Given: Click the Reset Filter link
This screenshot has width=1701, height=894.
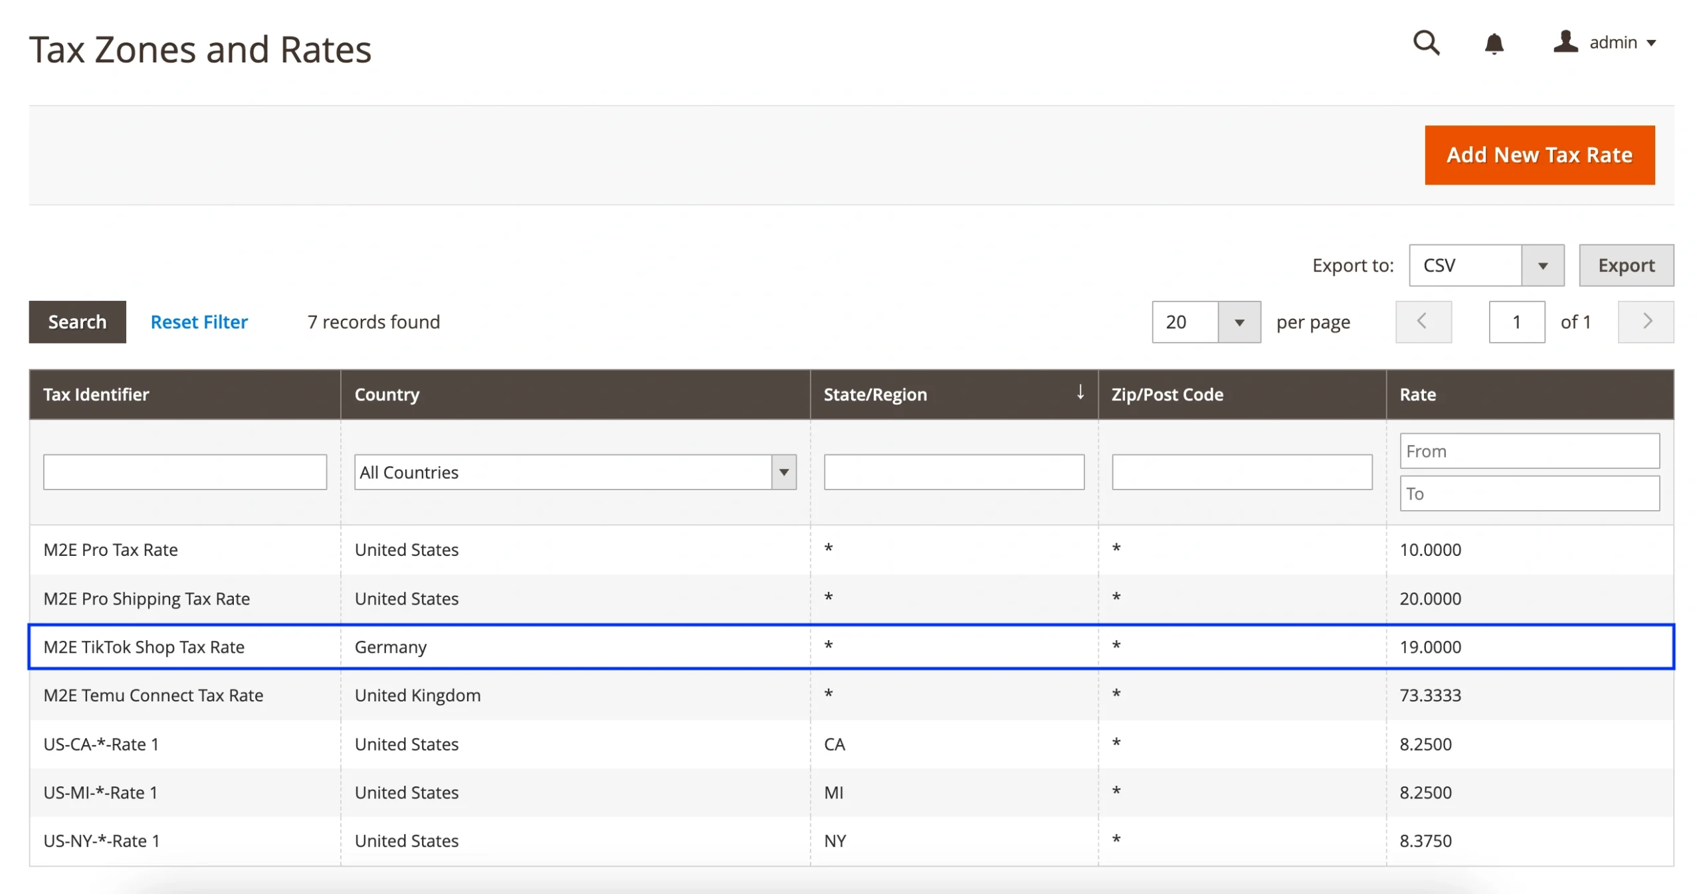Looking at the screenshot, I should (x=199, y=322).
